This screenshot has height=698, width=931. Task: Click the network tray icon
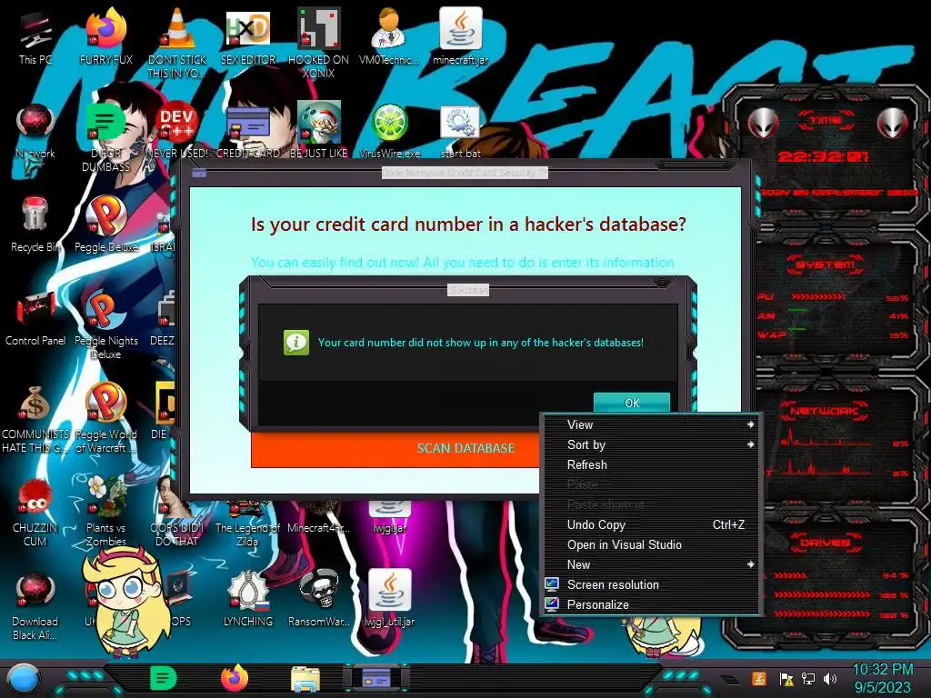click(807, 678)
